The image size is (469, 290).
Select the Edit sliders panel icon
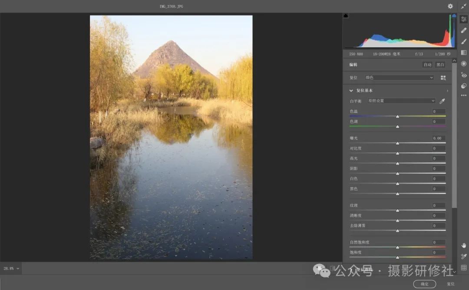[x=464, y=19]
